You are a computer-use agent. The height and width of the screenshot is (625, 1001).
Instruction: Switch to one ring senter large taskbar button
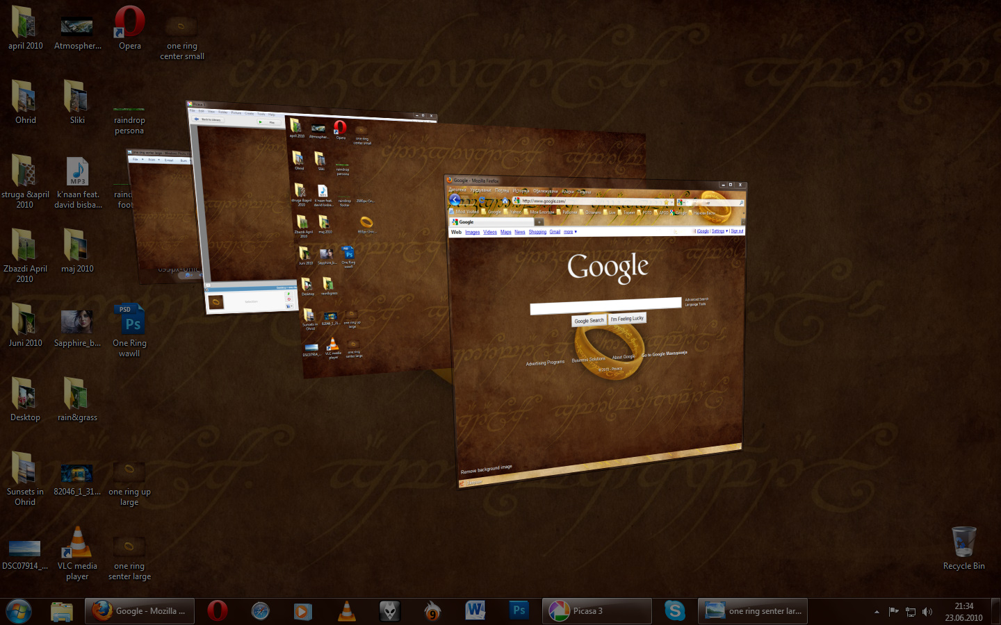tap(752, 611)
